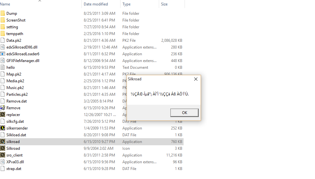Select the hello text document name
Viewport: 315px width, 179px height.
pyautogui.click(x=11, y=67)
